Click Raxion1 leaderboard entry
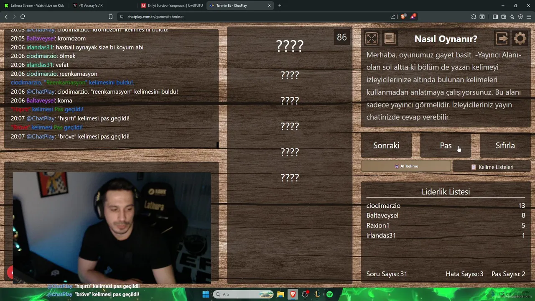This screenshot has height=301, width=535. (378, 225)
